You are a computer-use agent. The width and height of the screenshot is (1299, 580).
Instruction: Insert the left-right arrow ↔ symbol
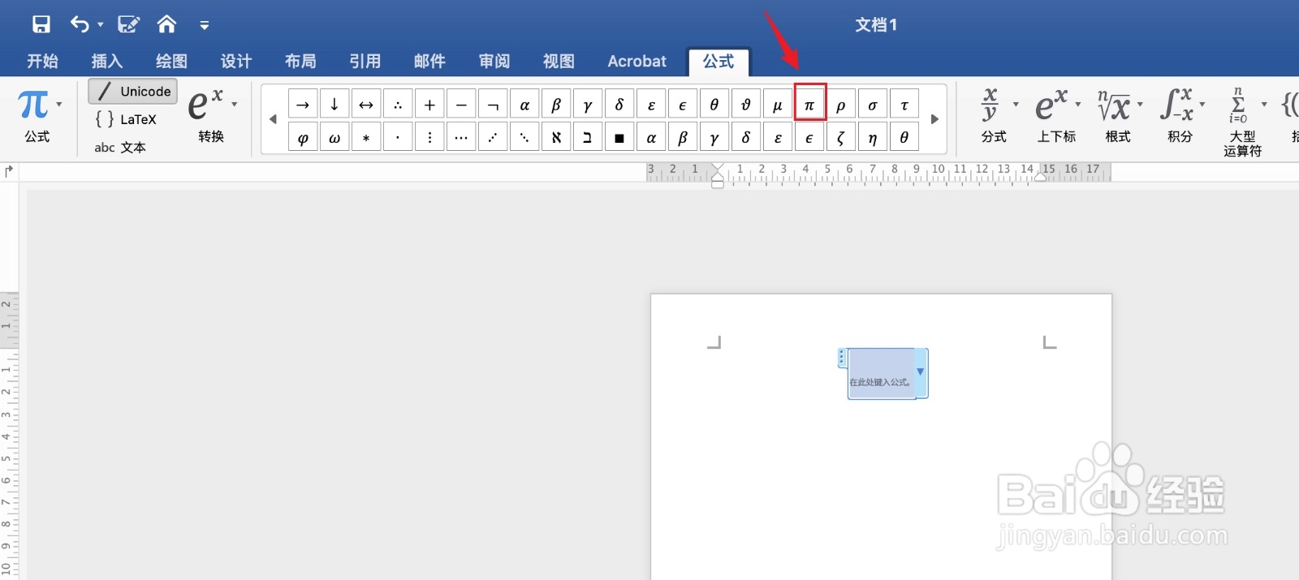pos(366,105)
